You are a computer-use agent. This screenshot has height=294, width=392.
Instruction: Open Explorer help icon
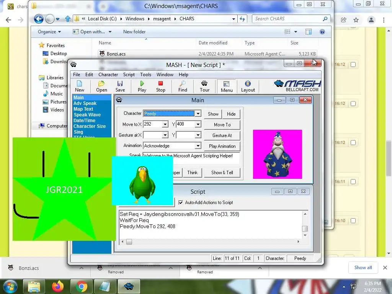coord(322,32)
